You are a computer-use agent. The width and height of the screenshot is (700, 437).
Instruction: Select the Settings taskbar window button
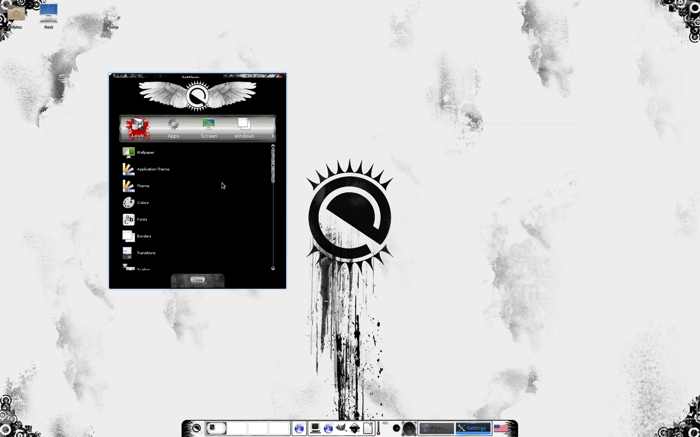[473, 428]
